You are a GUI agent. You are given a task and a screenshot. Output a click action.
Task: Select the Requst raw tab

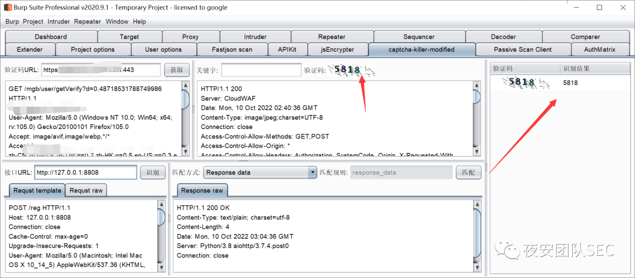(86, 190)
